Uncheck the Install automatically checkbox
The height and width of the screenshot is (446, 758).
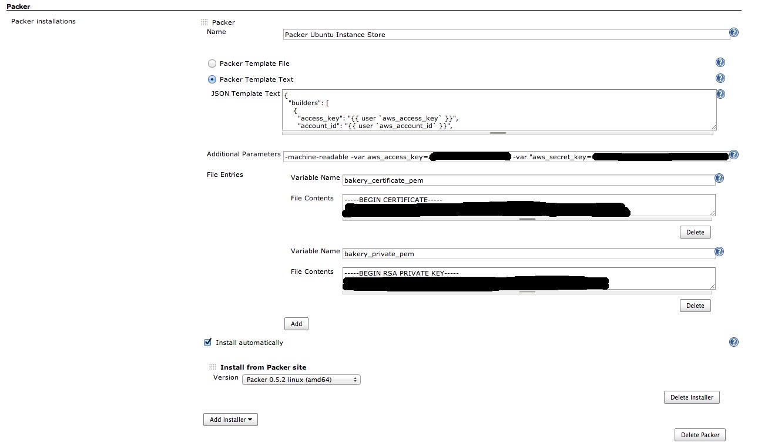point(207,341)
